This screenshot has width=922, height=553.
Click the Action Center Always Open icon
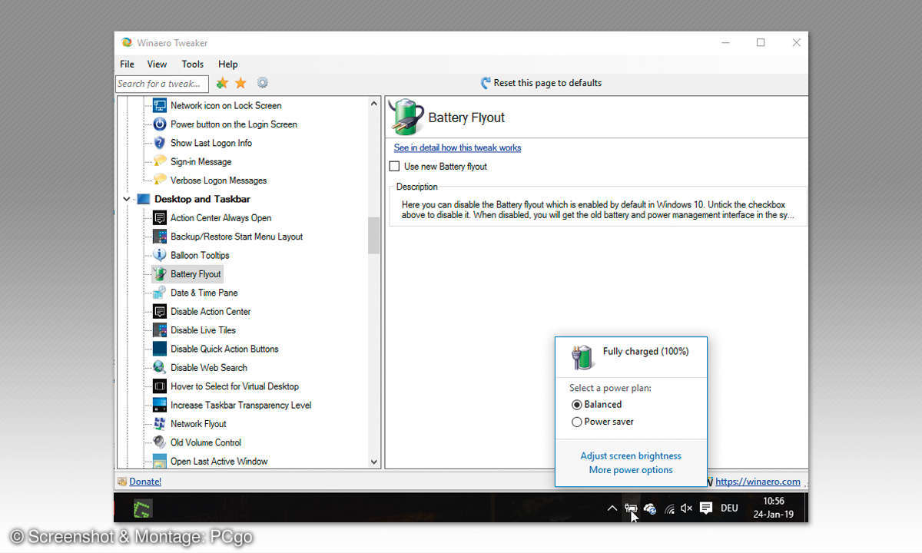pos(159,217)
